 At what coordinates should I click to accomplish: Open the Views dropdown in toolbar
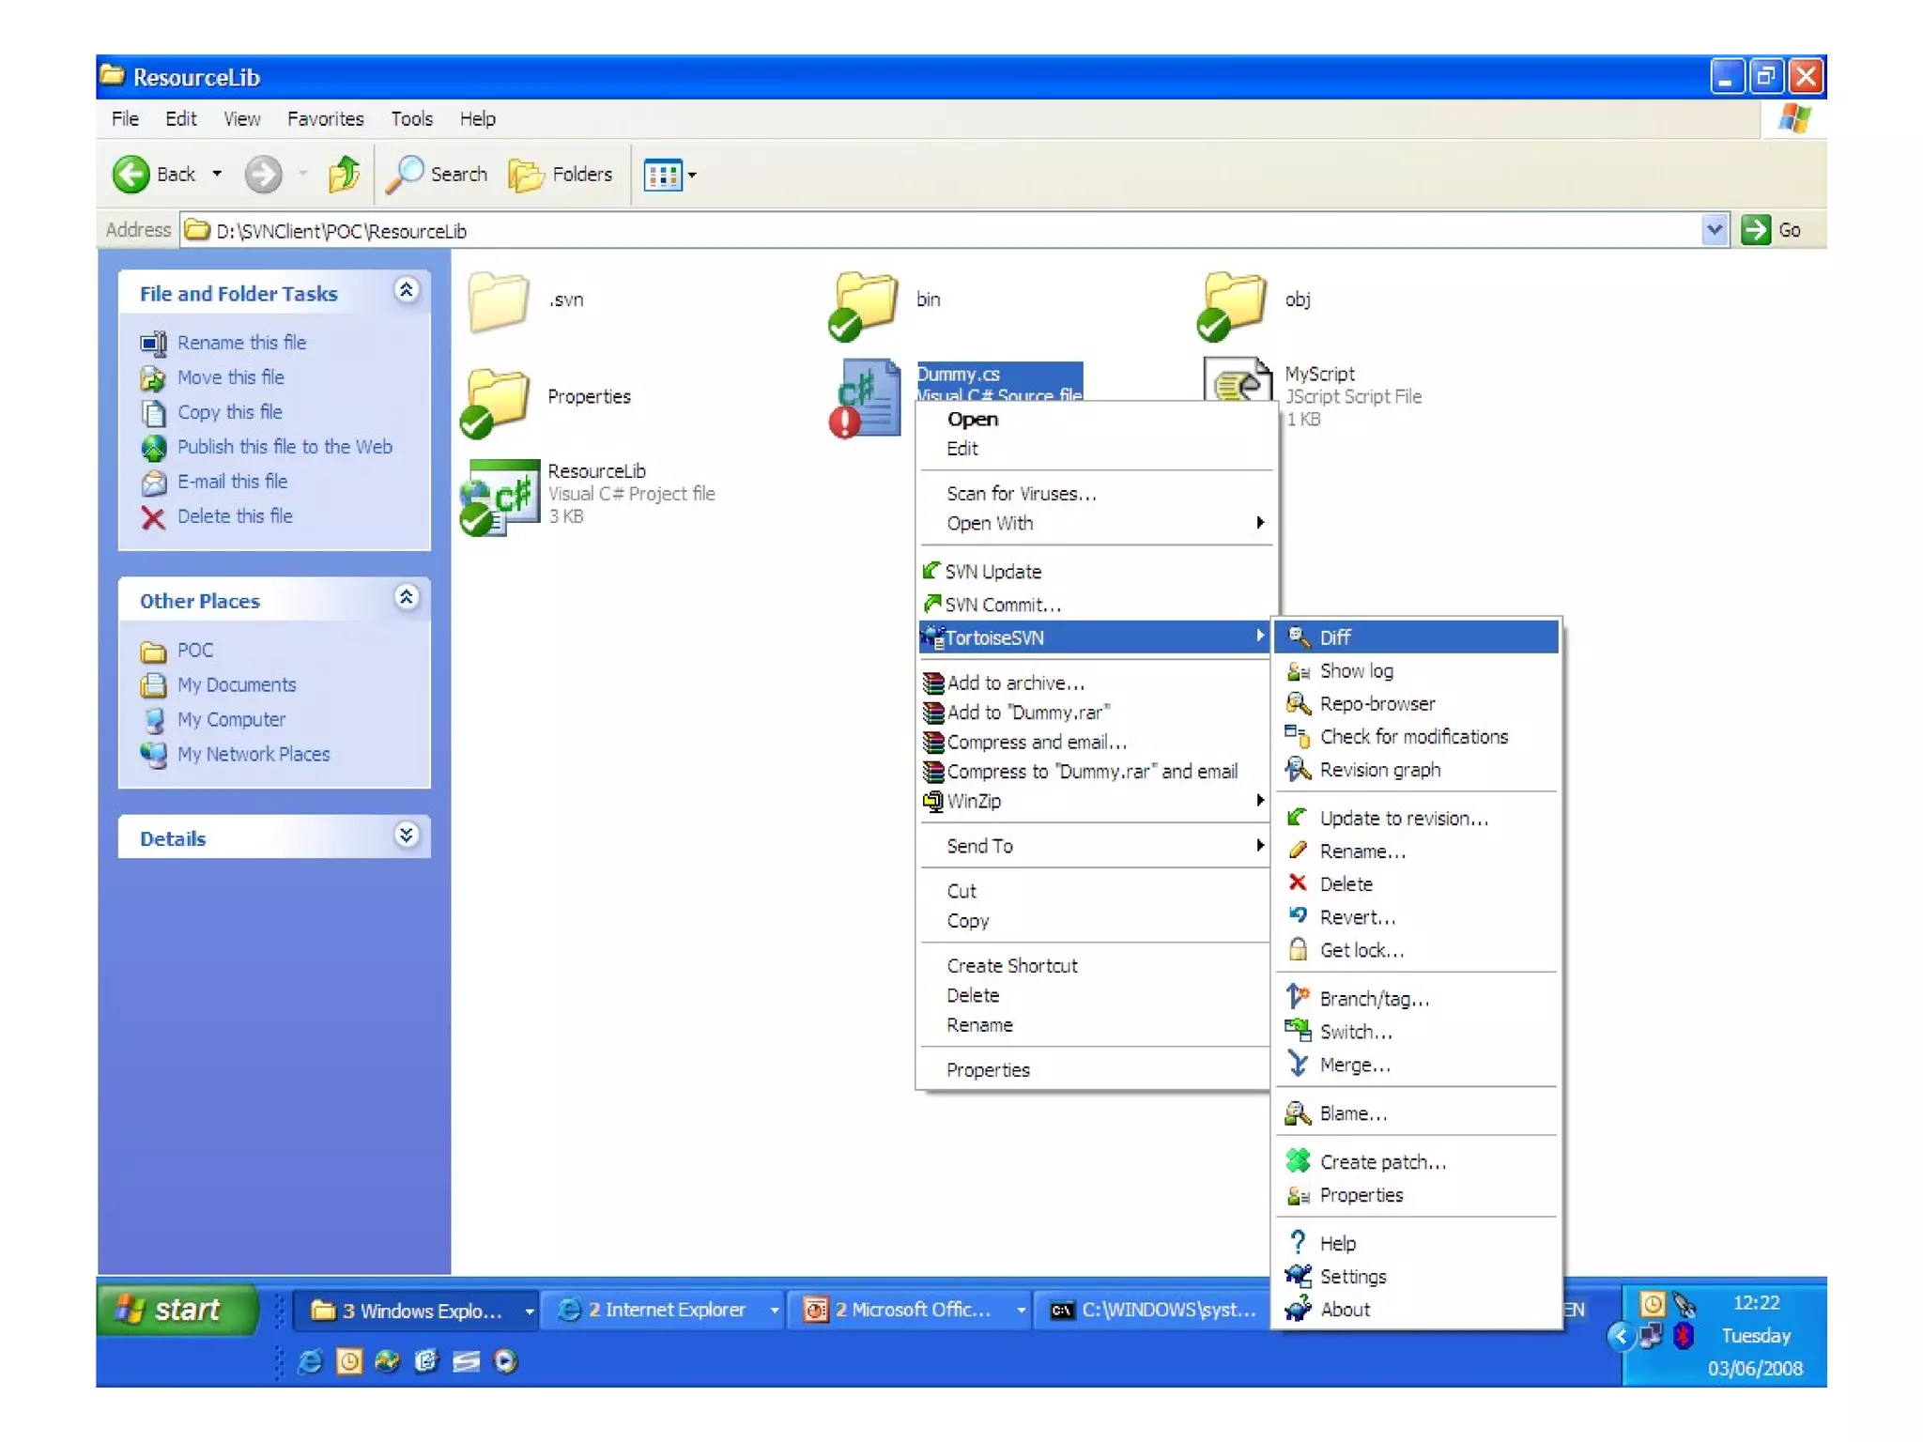[x=670, y=175]
